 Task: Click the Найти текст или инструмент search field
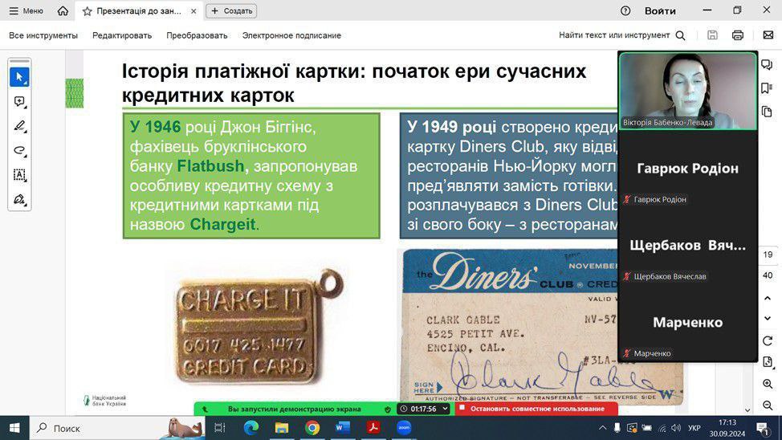[x=621, y=35]
